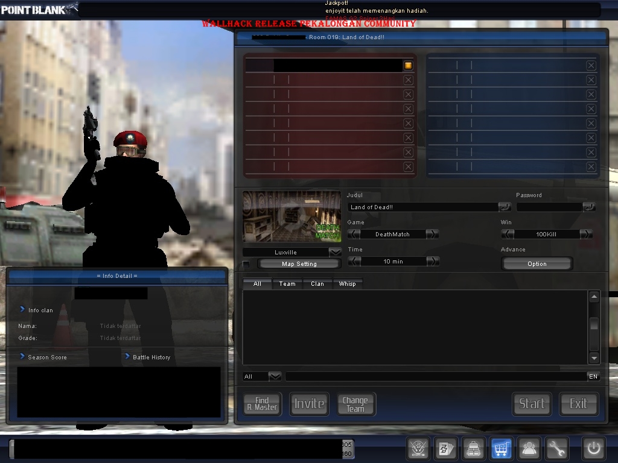Decrease the Win 100Kill condition
This screenshot has height=463, width=618.
[x=508, y=235]
